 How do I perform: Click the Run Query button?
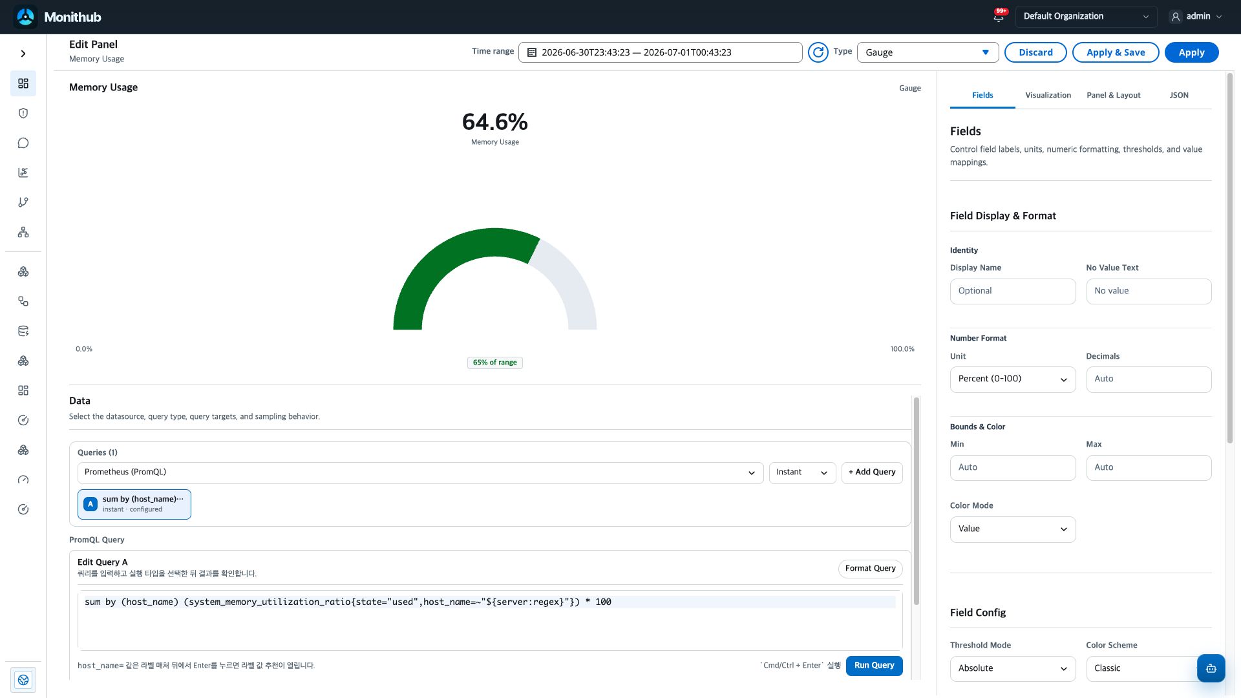[874, 666]
